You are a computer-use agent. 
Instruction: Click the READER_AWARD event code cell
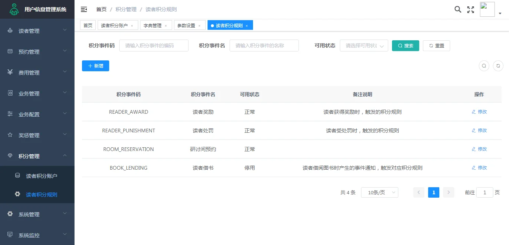click(129, 112)
